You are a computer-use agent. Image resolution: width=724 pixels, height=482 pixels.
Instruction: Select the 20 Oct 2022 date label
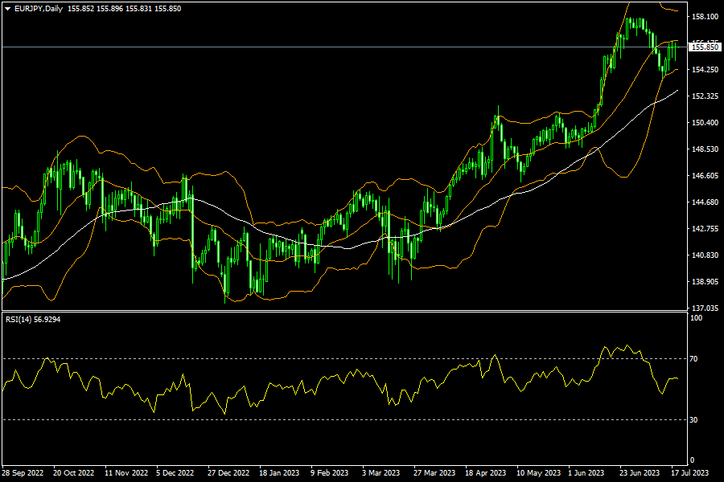[x=74, y=473]
